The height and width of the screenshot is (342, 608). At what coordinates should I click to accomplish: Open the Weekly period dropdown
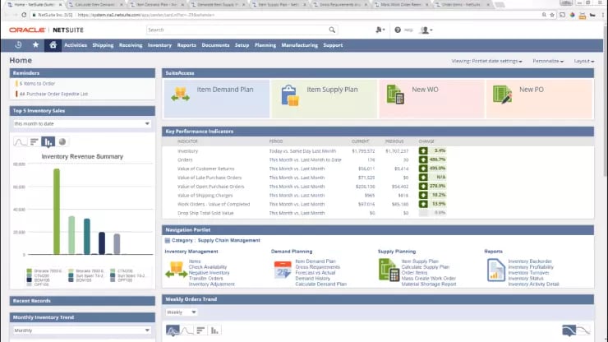coord(181,312)
